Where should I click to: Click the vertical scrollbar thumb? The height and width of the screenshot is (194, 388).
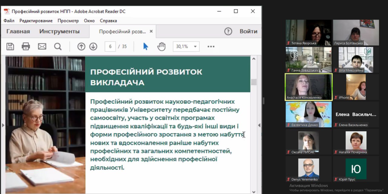(254, 82)
